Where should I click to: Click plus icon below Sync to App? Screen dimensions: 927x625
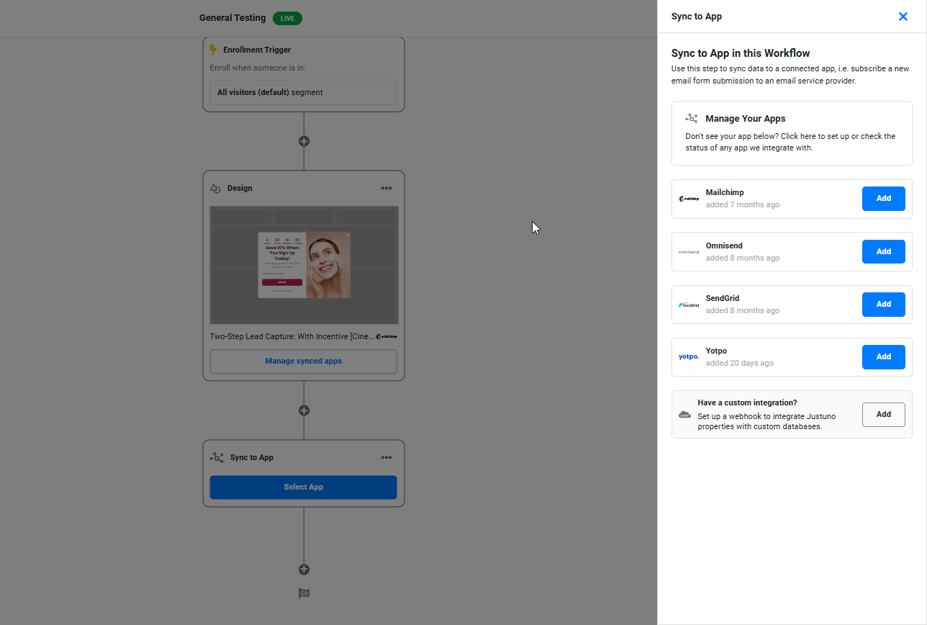pos(304,570)
